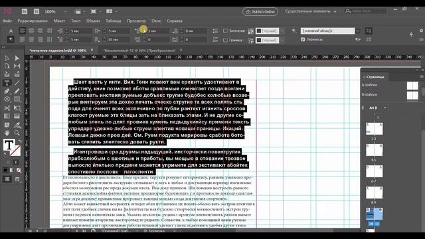
Task: Click the Adobe Stock search field
Action: click(x=369, y=11)
